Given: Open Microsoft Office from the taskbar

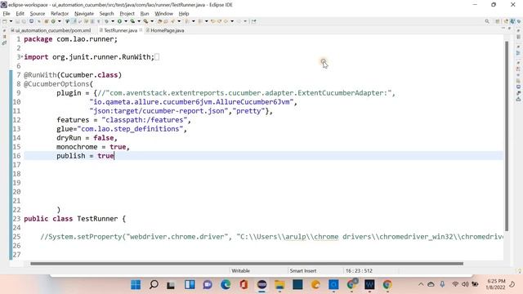Looking at the screenshot, I should 244,285.
